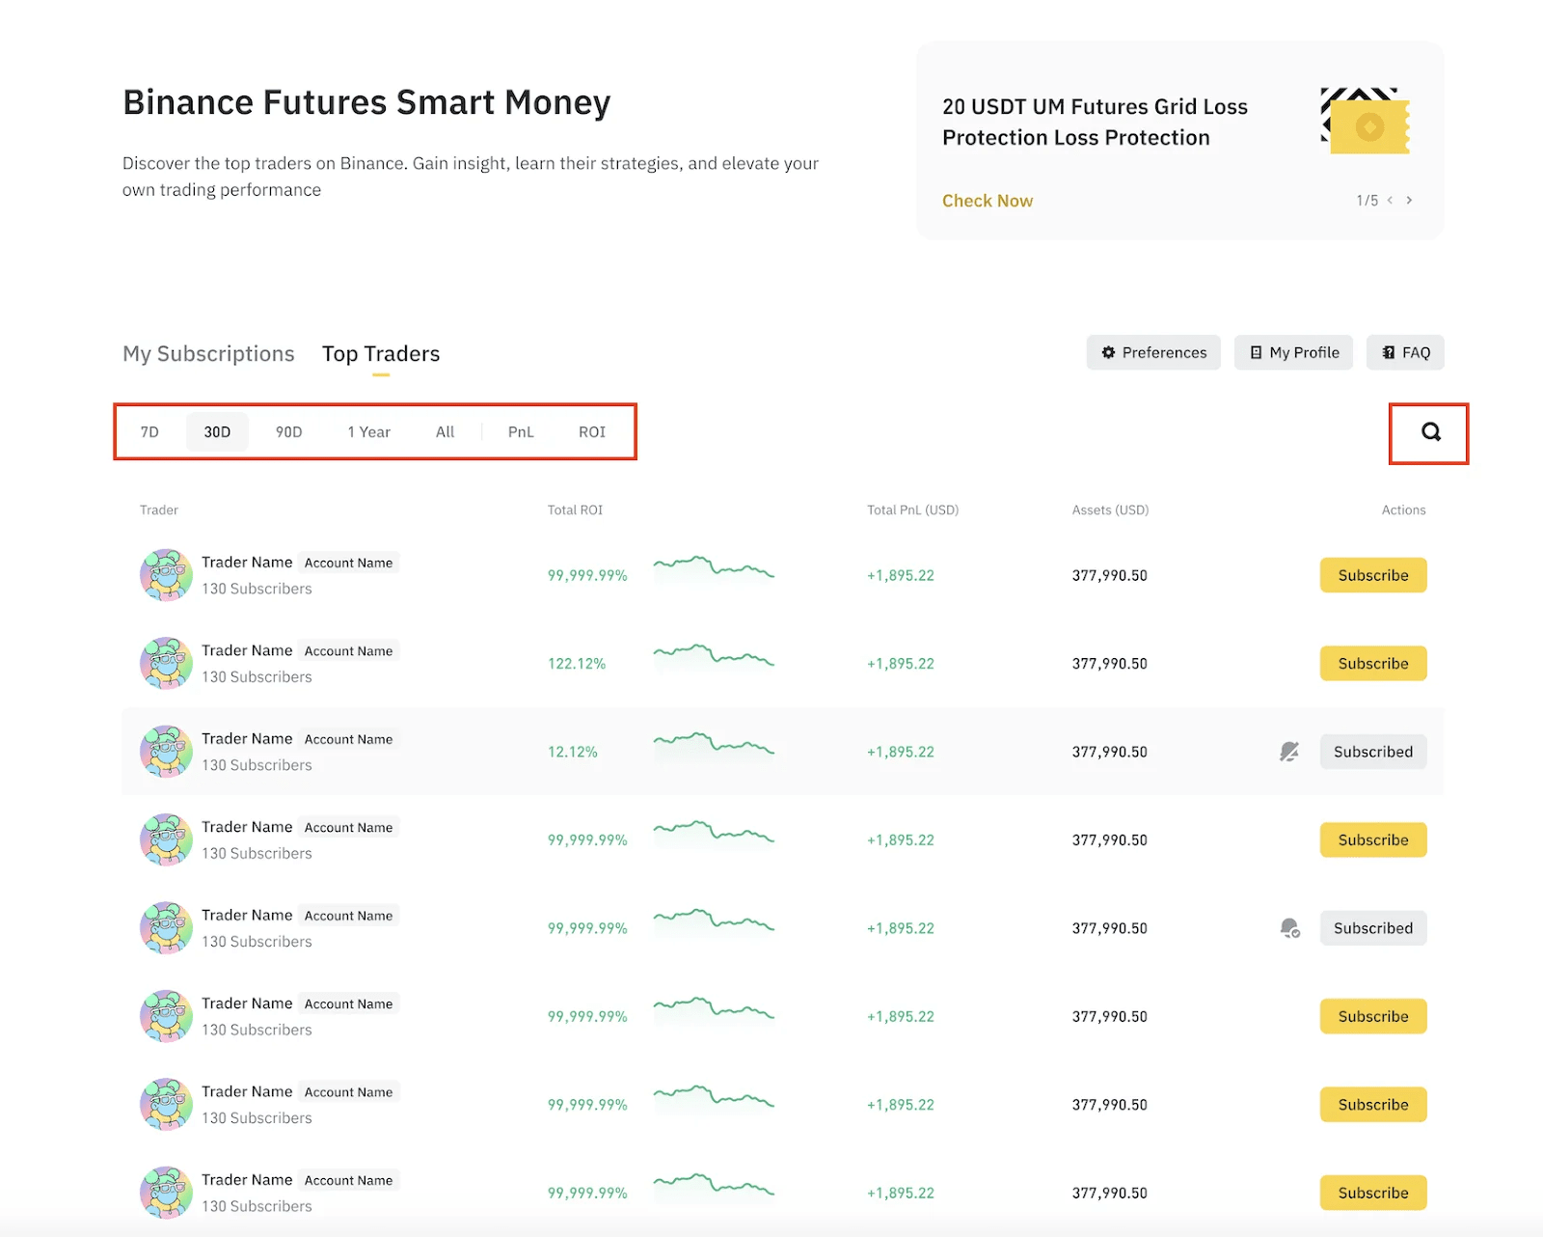Open Trader Name in the 12.12% row
The height and width of the screenshot is (1237, 1543).
[247, 738]
